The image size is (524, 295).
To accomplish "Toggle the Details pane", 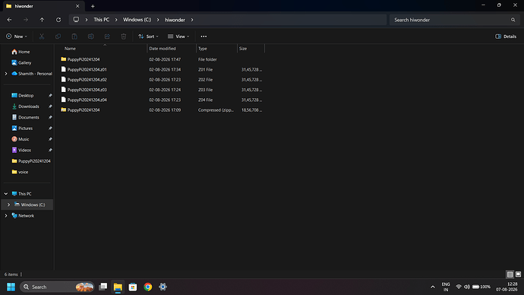I will coord(506,36).
